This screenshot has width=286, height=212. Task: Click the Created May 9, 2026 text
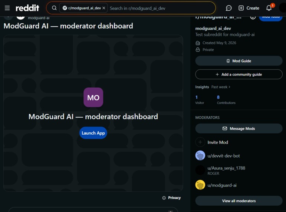(219, 43)
